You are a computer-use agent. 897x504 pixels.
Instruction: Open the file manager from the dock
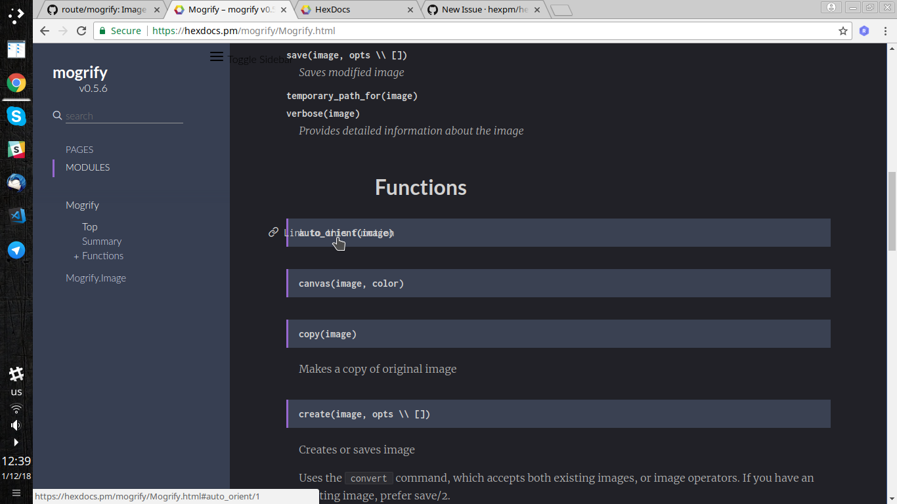tap(16, 49)
